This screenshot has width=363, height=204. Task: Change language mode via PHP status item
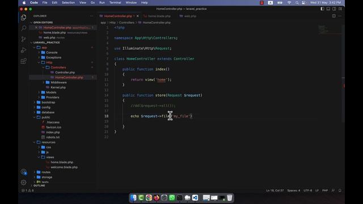325,190
